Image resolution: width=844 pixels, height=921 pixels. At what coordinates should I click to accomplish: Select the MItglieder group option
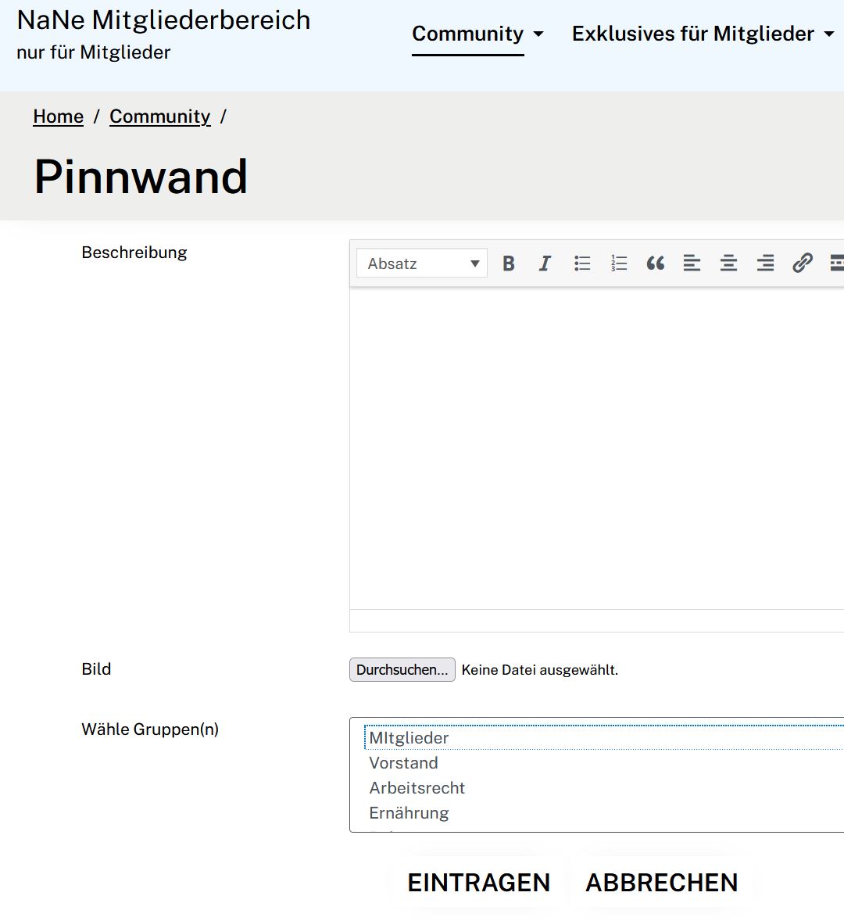tap(408, 737)
